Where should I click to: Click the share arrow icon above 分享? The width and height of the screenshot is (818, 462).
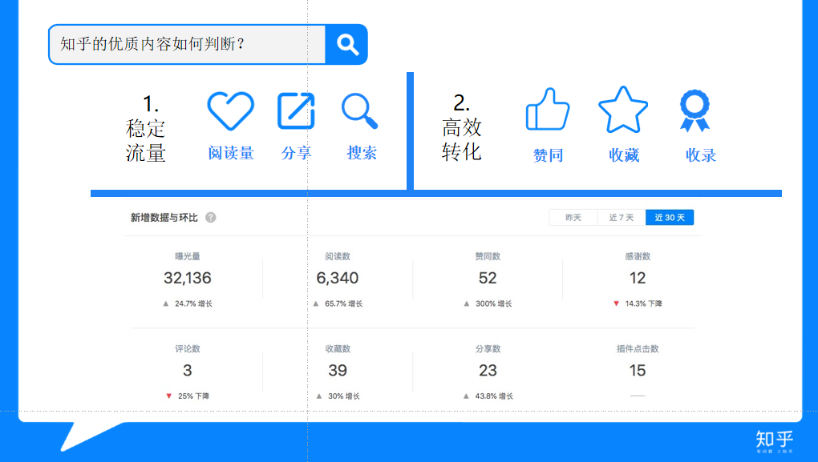[296, 110]
